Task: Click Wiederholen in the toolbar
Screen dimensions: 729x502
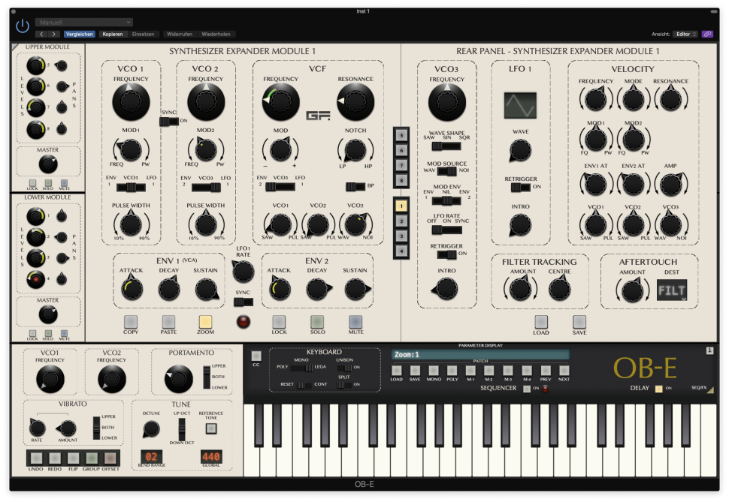Action: click(216, 34)
